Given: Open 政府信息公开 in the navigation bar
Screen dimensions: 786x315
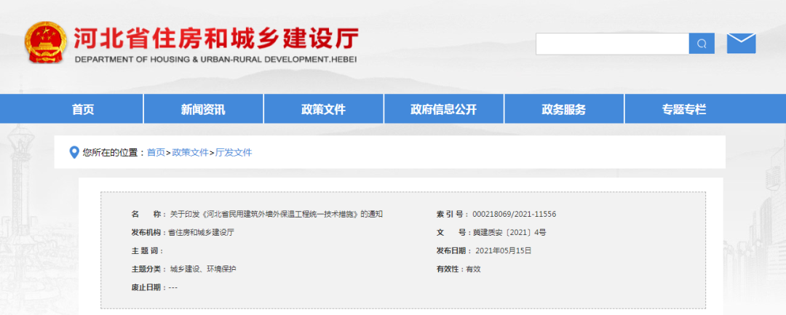Looking at the screenshot, I should (443, 110).
